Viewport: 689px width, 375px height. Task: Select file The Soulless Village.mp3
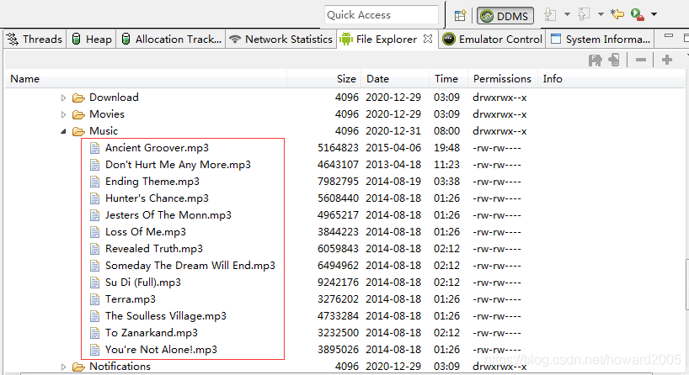[x=166, y=316]
